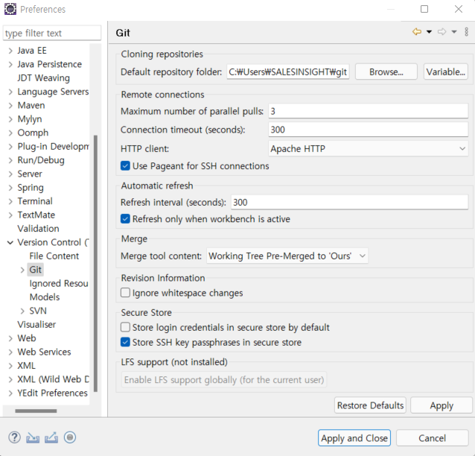Click the Import preferences icon
Viewport: 475px width, 456px height.
[x=33, y=437]
